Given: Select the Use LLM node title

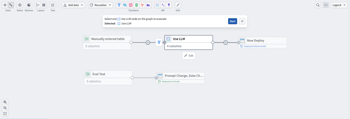Looking at the screenshot, I should [x=179, y=39].
